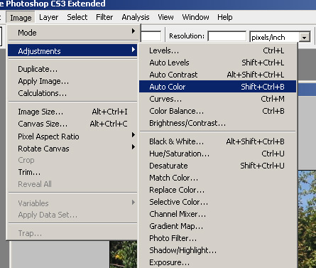Open Exposure... adjustment
This screenshot has height=268, width=316.
217,262
